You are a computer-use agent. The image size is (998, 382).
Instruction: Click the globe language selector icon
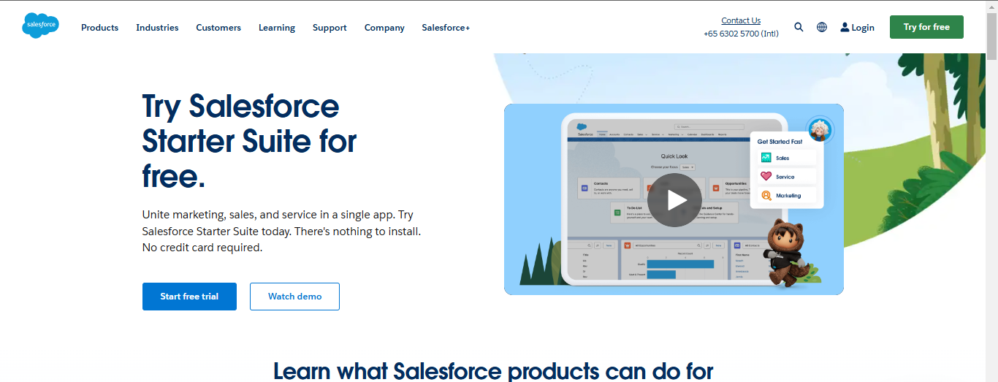(x=822, y=27)
